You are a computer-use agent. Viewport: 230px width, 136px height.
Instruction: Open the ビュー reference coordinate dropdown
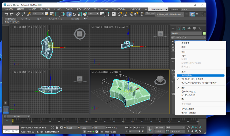coord(93,14)
